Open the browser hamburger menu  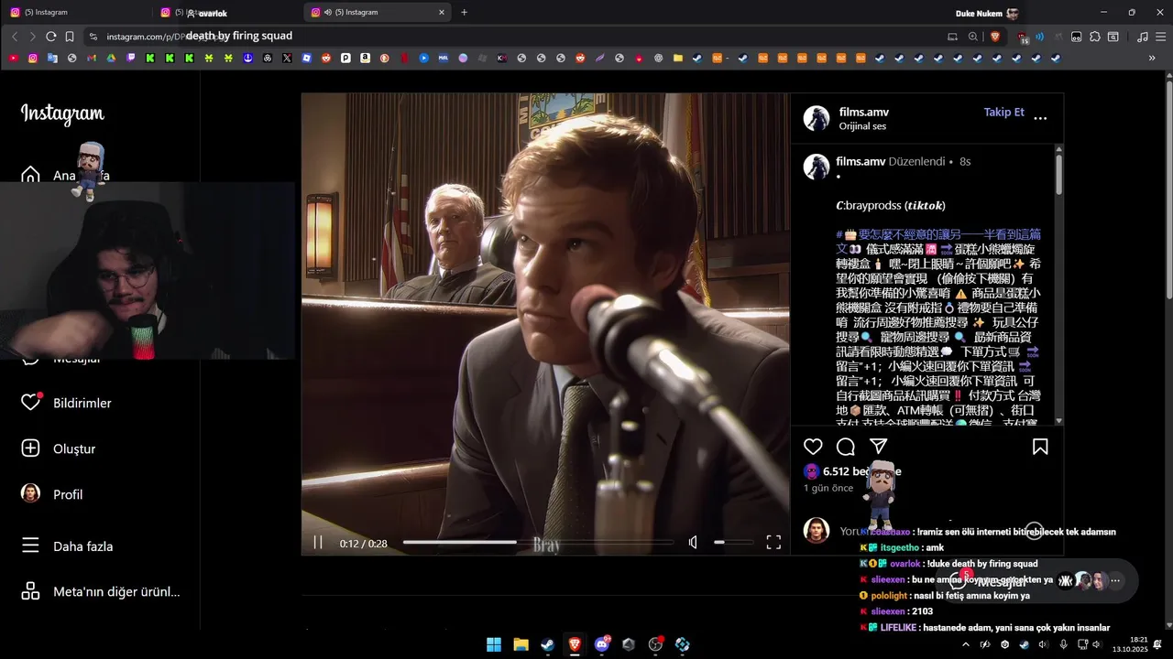[1160, 37]
